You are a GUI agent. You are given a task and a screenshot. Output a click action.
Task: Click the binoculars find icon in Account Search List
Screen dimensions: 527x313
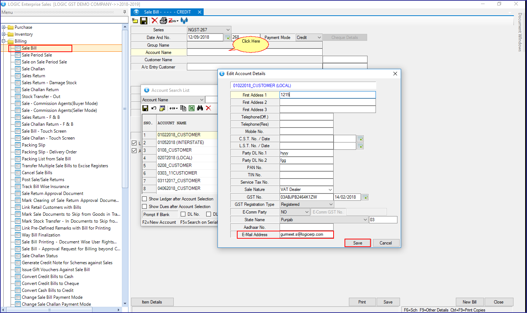(x=200, y=108)
